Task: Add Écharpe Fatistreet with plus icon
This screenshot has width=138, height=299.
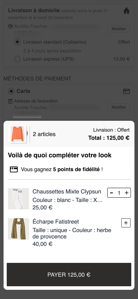Action: [126, 223]
